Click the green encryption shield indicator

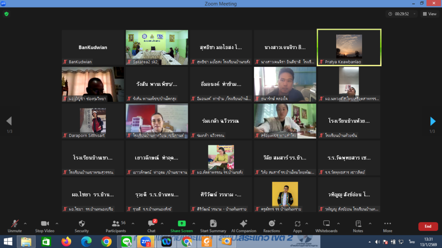click(x=6, y=14)
